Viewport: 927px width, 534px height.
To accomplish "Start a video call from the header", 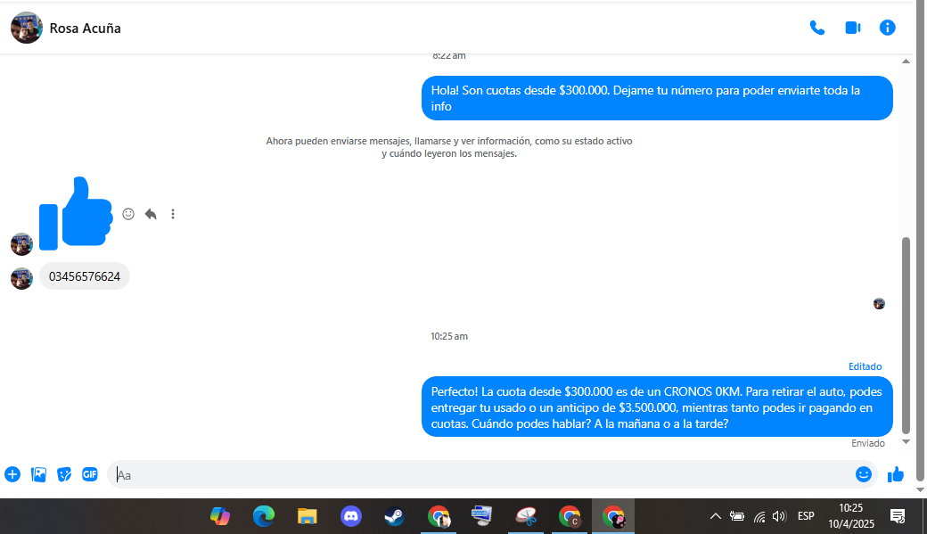I will pos(852,28).
